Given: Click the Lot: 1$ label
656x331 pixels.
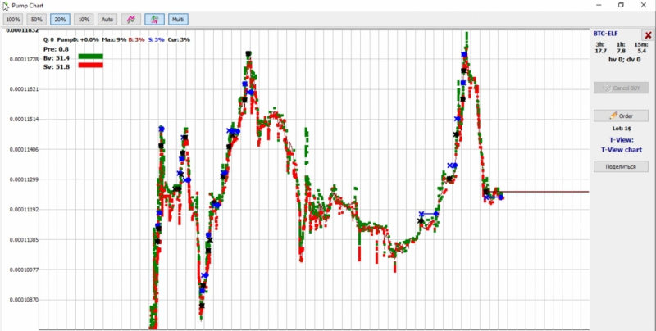Looking at the screenshot, I should point(621,129).
